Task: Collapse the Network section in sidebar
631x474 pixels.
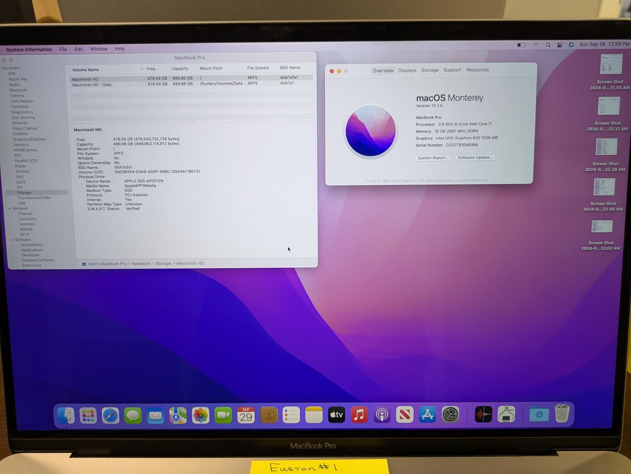Action: (x=10, y=208)
